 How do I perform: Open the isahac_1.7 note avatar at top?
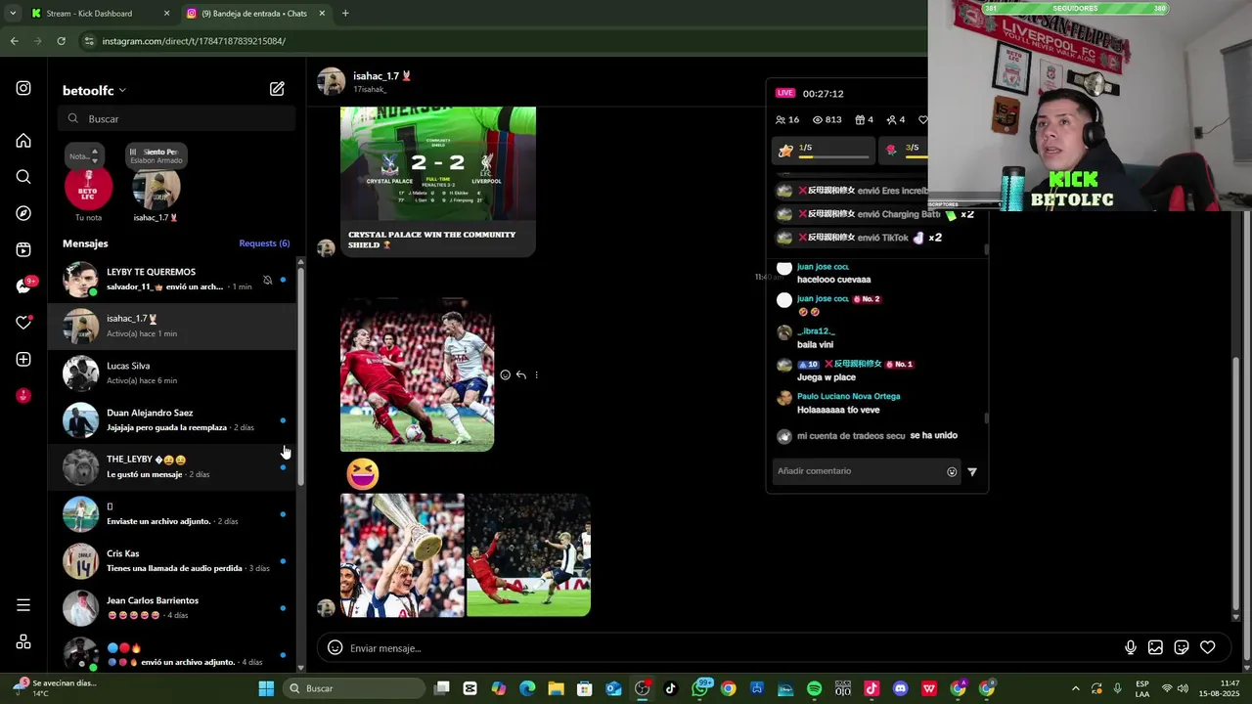pyautogui.click(x=156, y=186)
